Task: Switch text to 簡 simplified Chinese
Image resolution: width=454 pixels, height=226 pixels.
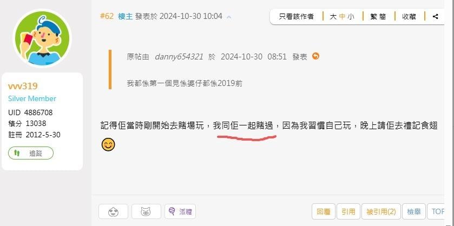Action: tap(383, 17)
